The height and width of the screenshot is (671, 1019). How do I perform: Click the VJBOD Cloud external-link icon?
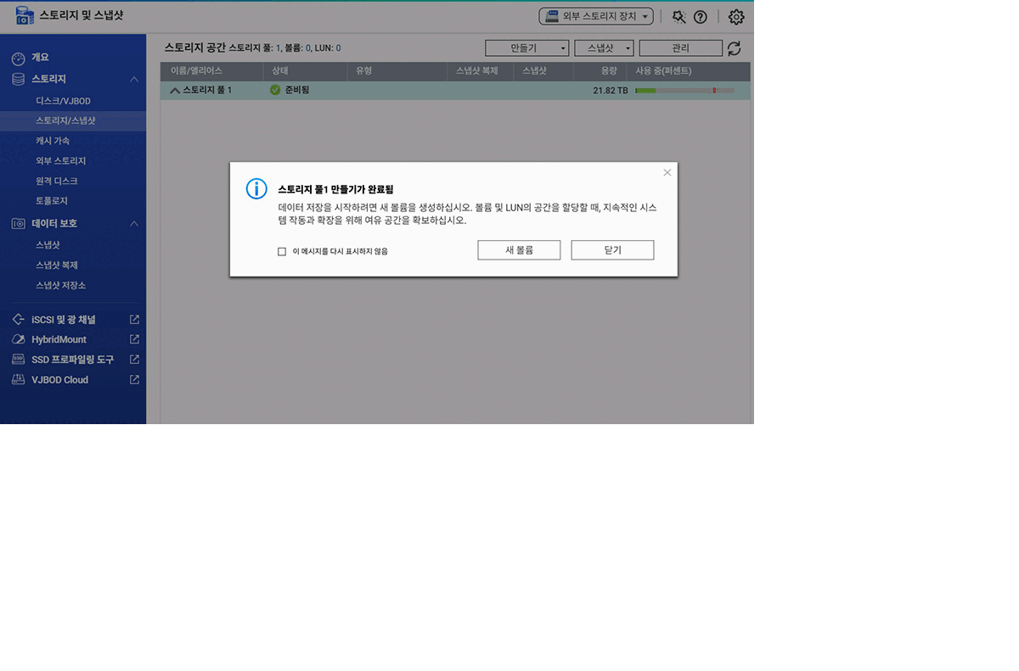click(x=134, y=380)
